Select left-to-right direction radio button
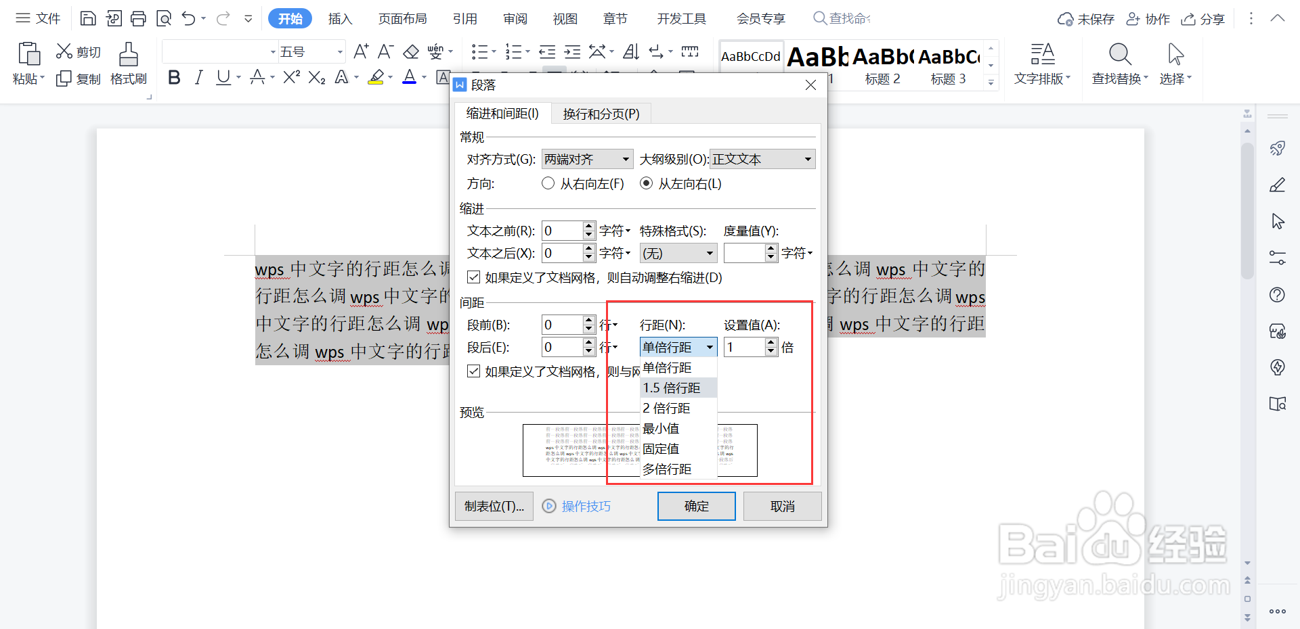 [646, 183]
